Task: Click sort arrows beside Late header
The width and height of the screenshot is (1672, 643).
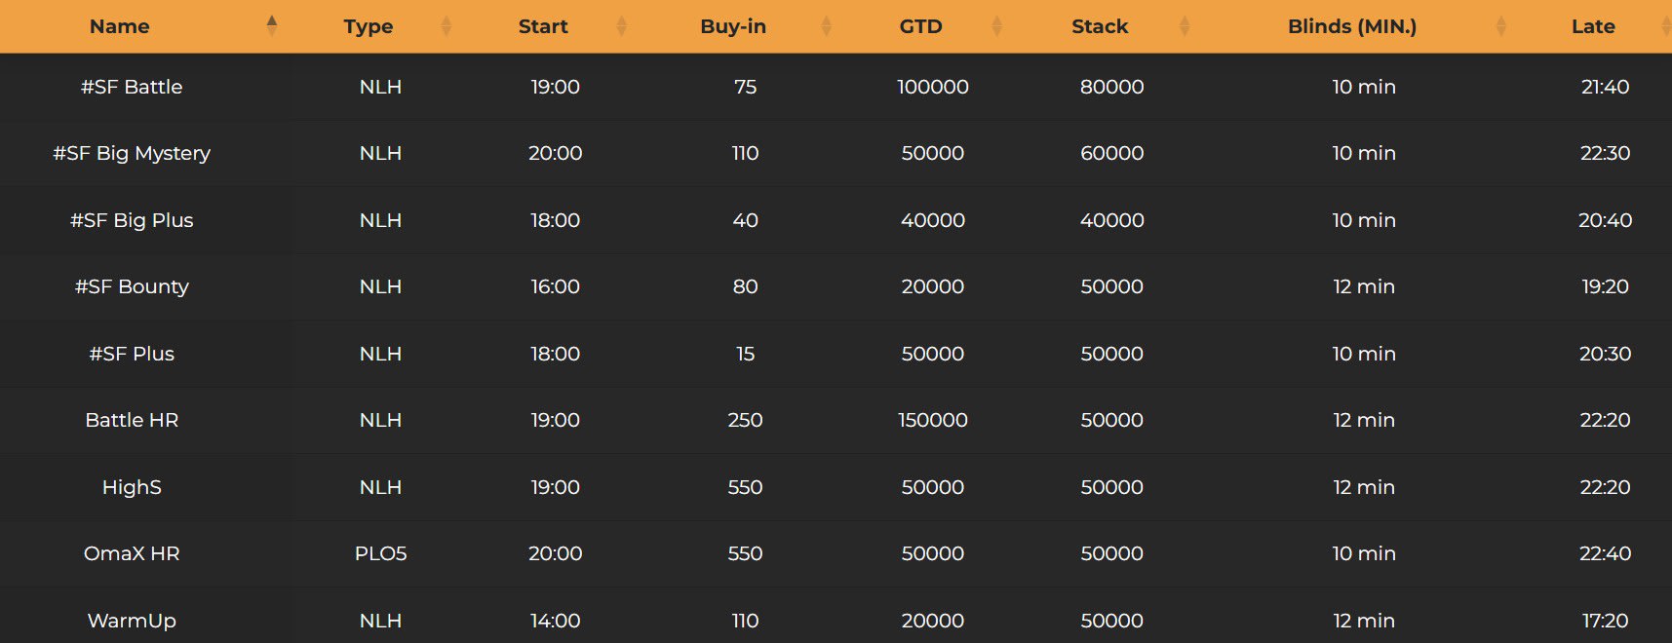Action: 1666,26
